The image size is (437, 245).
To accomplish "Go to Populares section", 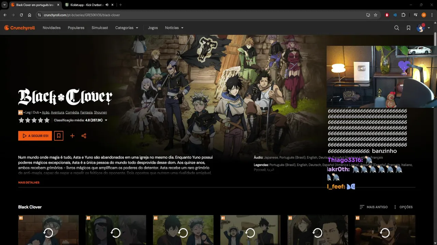I will click(x=76, y=28).
